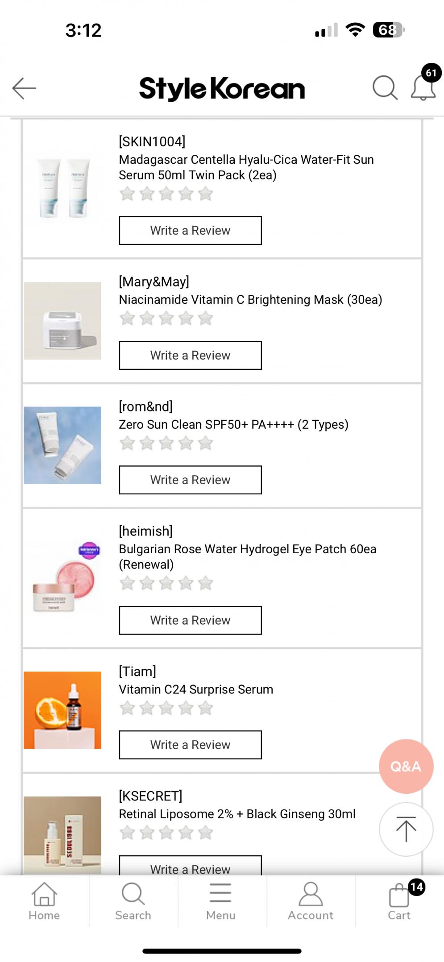
Task: Open Tiam Vitamin C24 serum thumbnail
Action: point(62,710)
